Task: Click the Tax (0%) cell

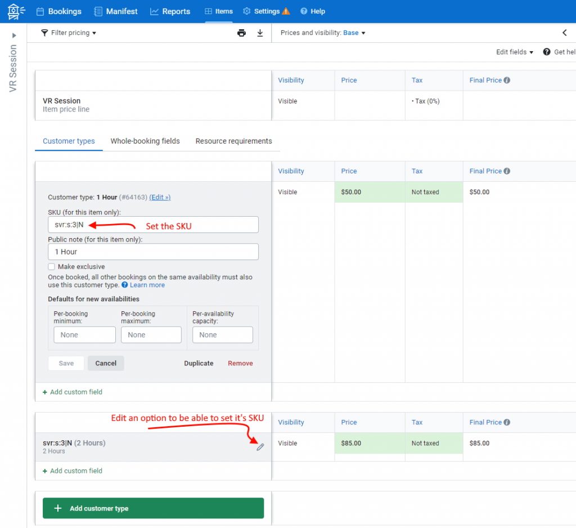Action: coord(434,105)
